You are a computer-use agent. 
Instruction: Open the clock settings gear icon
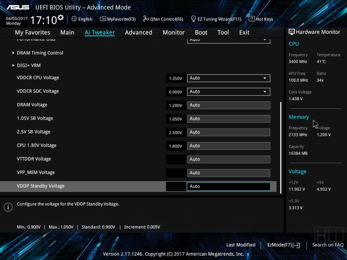[x=61, y=17]
